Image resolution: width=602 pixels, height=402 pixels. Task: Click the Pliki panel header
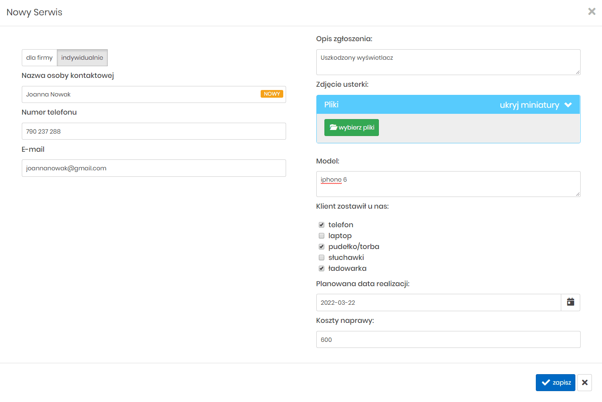(x=403, y=105)
